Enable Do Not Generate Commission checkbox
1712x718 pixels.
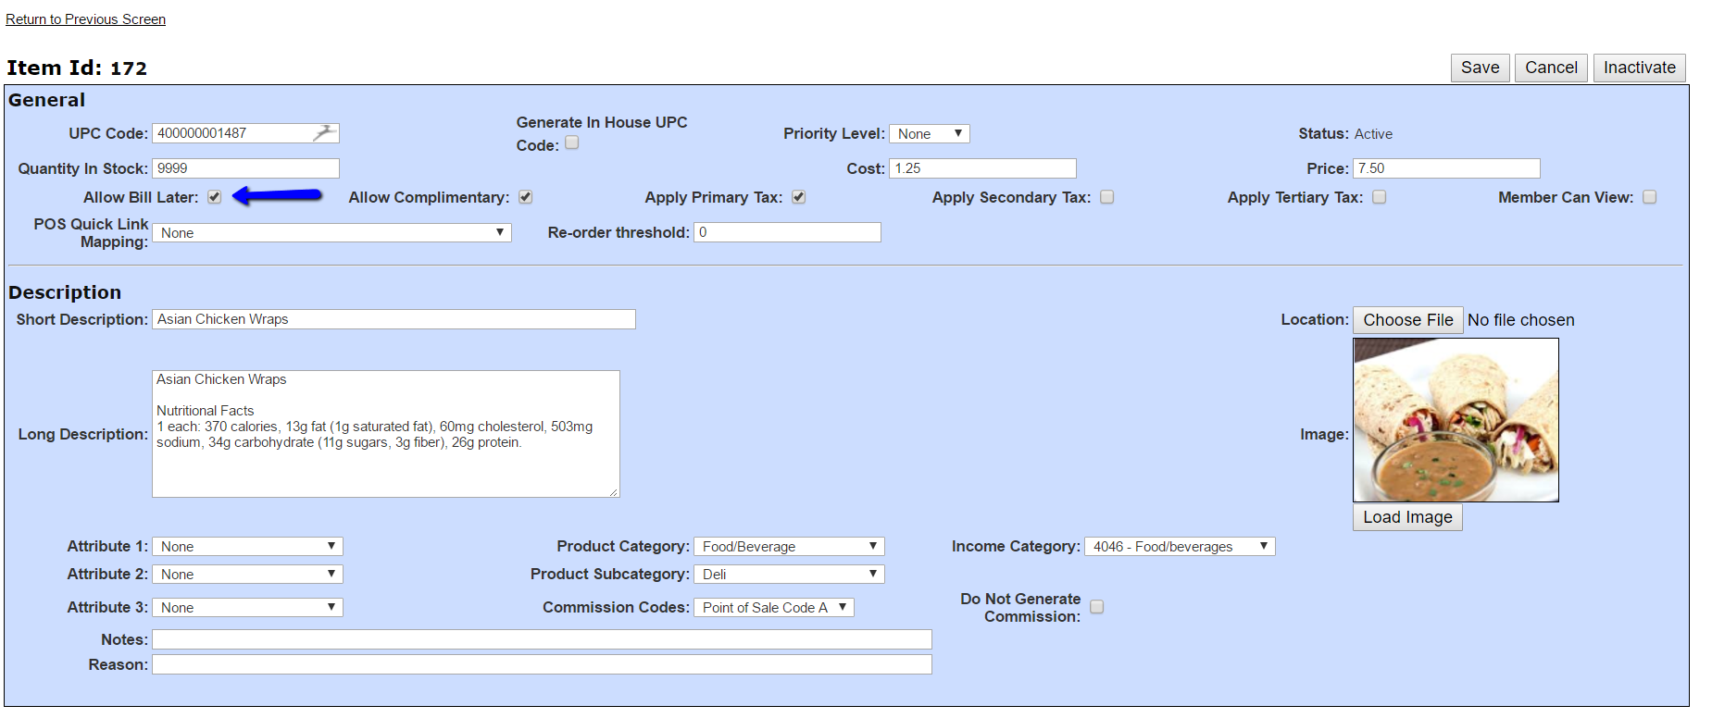(1096, 607)
